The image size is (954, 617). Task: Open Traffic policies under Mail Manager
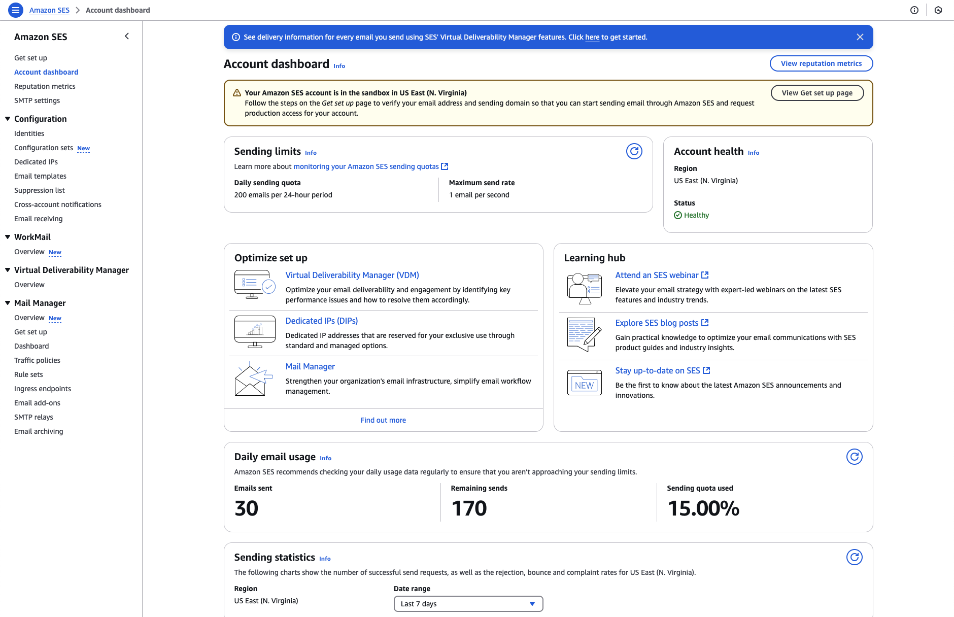[37, 360]
